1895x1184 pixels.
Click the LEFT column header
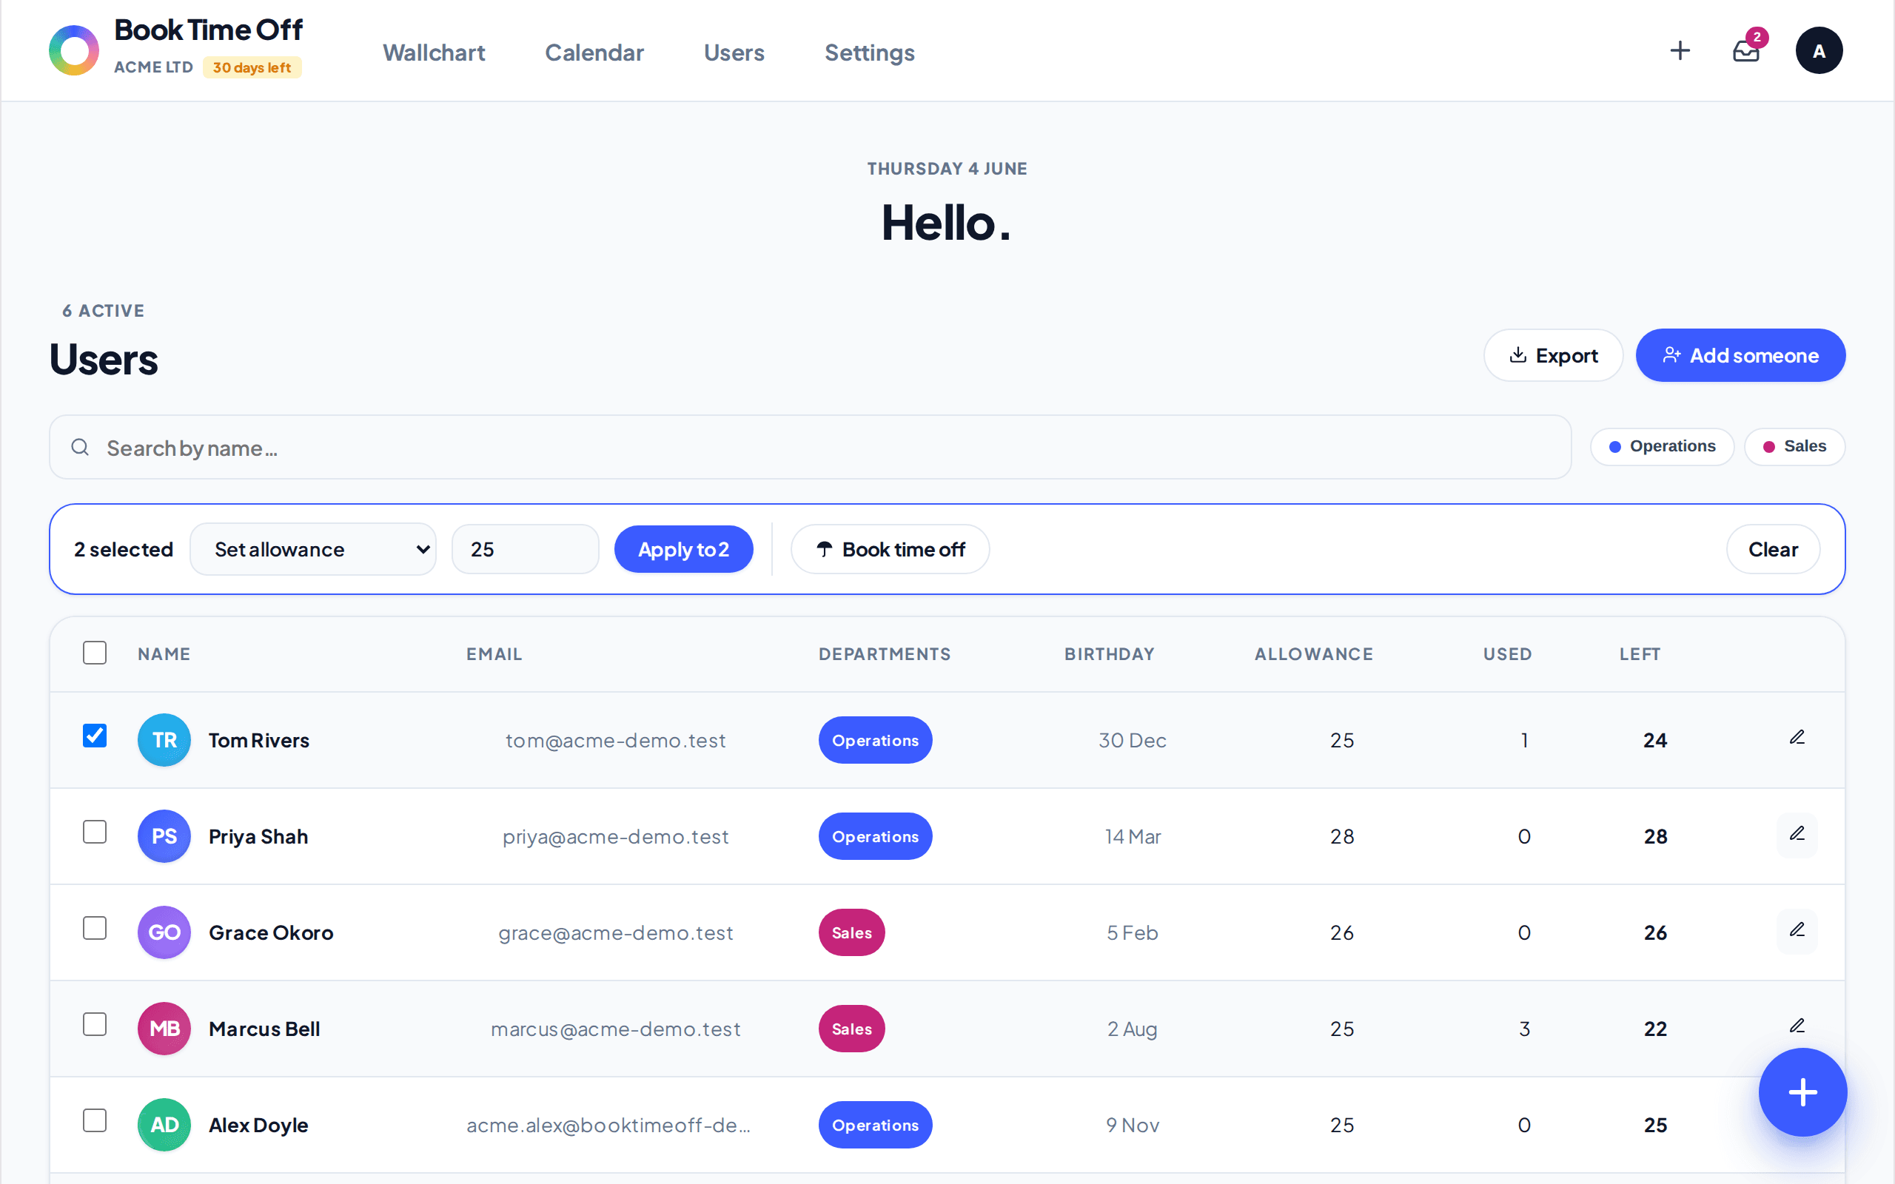(1640, 654)
